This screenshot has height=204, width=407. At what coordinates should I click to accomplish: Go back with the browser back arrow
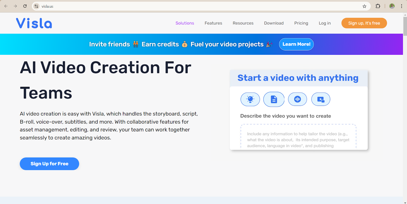tap(6, 6)
